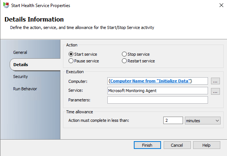227x156 pixels.
Task: Click the time allowance number field
Action: click(x=173, y=120)
